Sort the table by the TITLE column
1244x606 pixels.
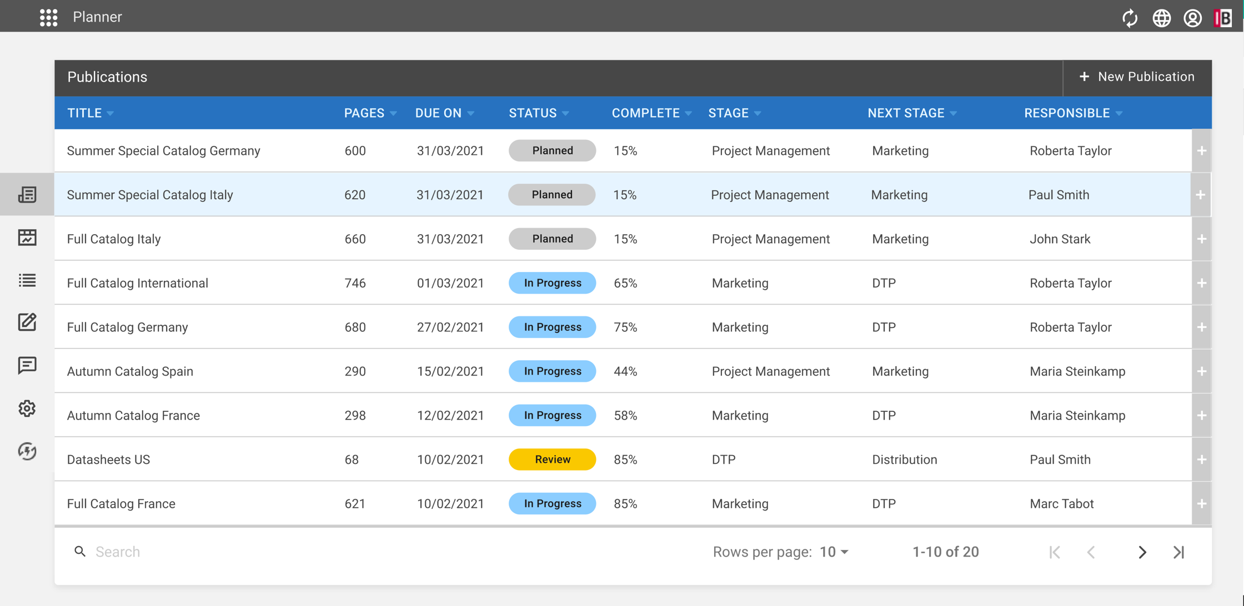point(84,113)
